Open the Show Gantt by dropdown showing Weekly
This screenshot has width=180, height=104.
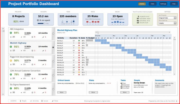pyautogui.click(x=167, y=23)
